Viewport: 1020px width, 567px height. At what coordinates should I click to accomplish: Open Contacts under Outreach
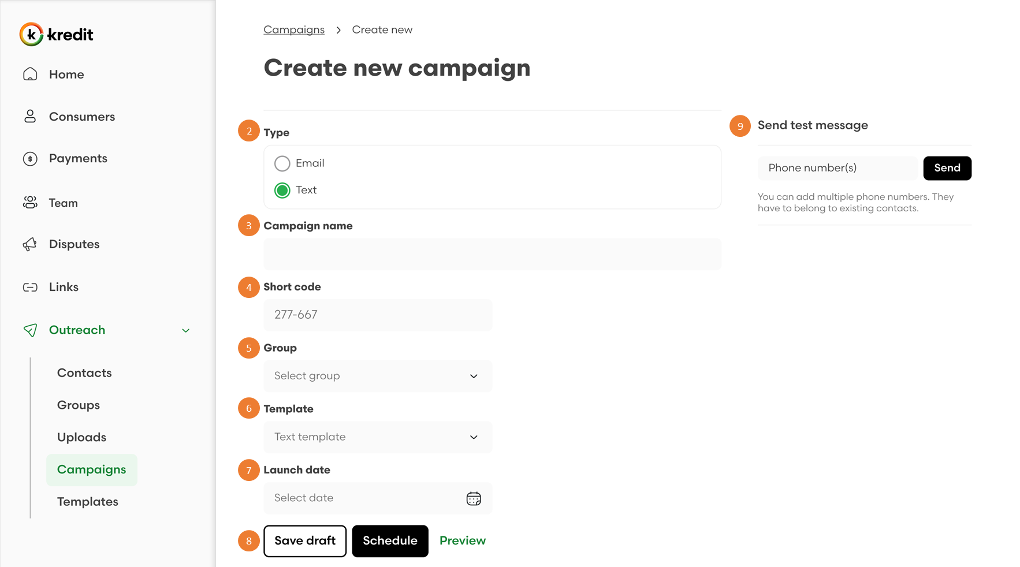(x=84, y=373)
